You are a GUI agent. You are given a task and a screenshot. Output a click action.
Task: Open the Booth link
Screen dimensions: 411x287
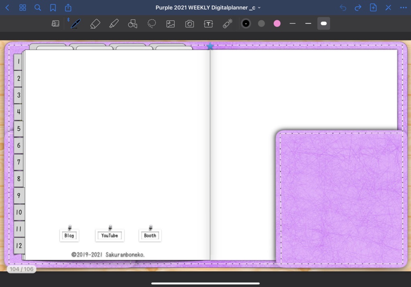coord(150,235)
